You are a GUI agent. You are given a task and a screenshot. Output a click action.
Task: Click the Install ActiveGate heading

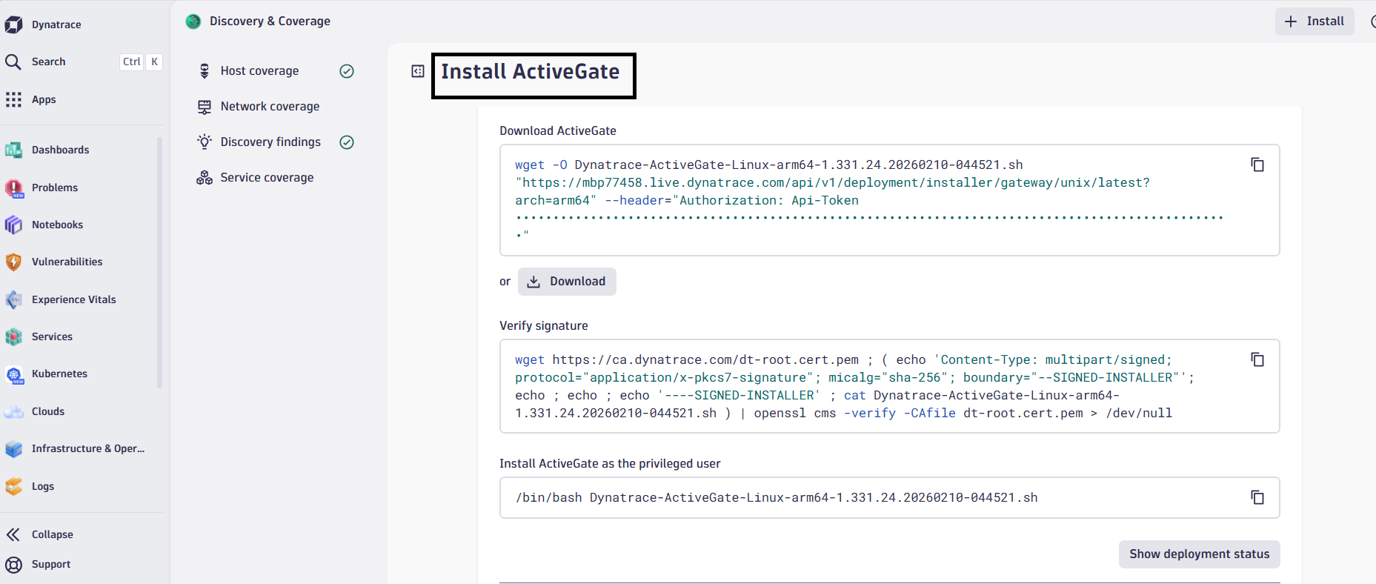(531, 72)
